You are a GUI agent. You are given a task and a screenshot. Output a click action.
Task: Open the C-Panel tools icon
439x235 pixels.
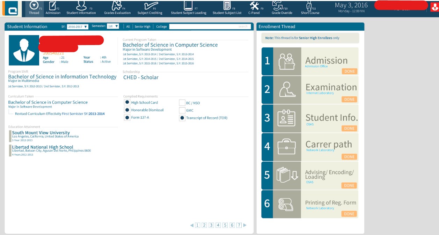tap(255, 8)
